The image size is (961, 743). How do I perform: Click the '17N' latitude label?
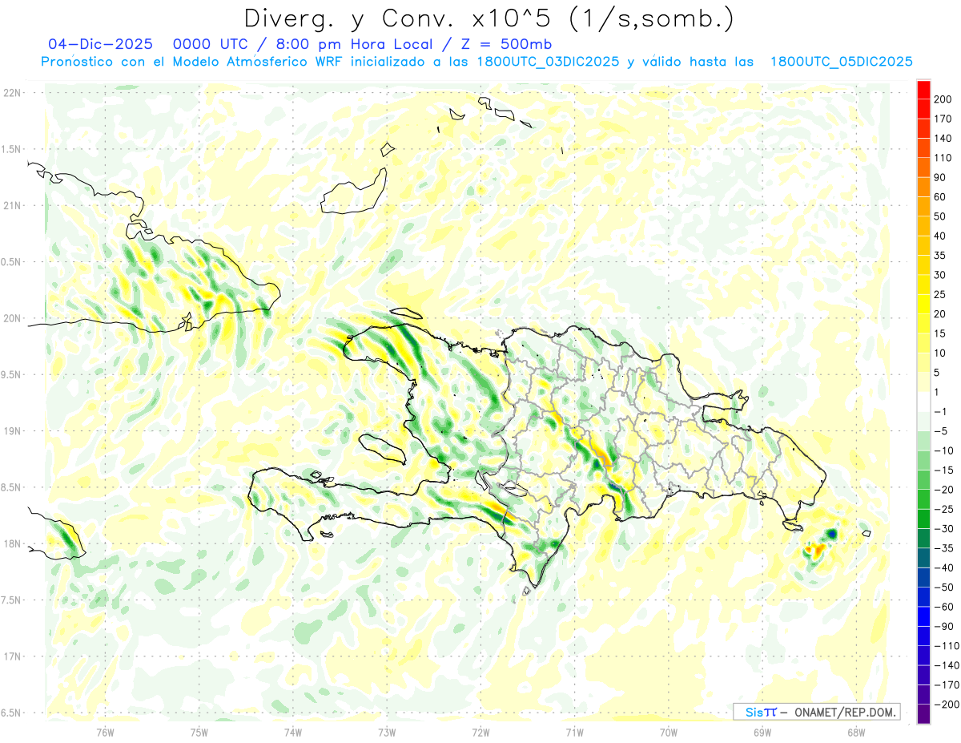click(12, 656)
